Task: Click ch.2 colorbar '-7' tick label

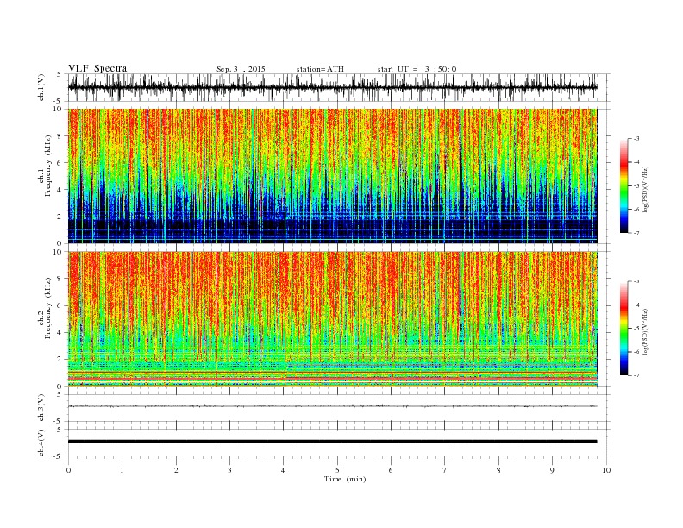Action: (636, 375)
